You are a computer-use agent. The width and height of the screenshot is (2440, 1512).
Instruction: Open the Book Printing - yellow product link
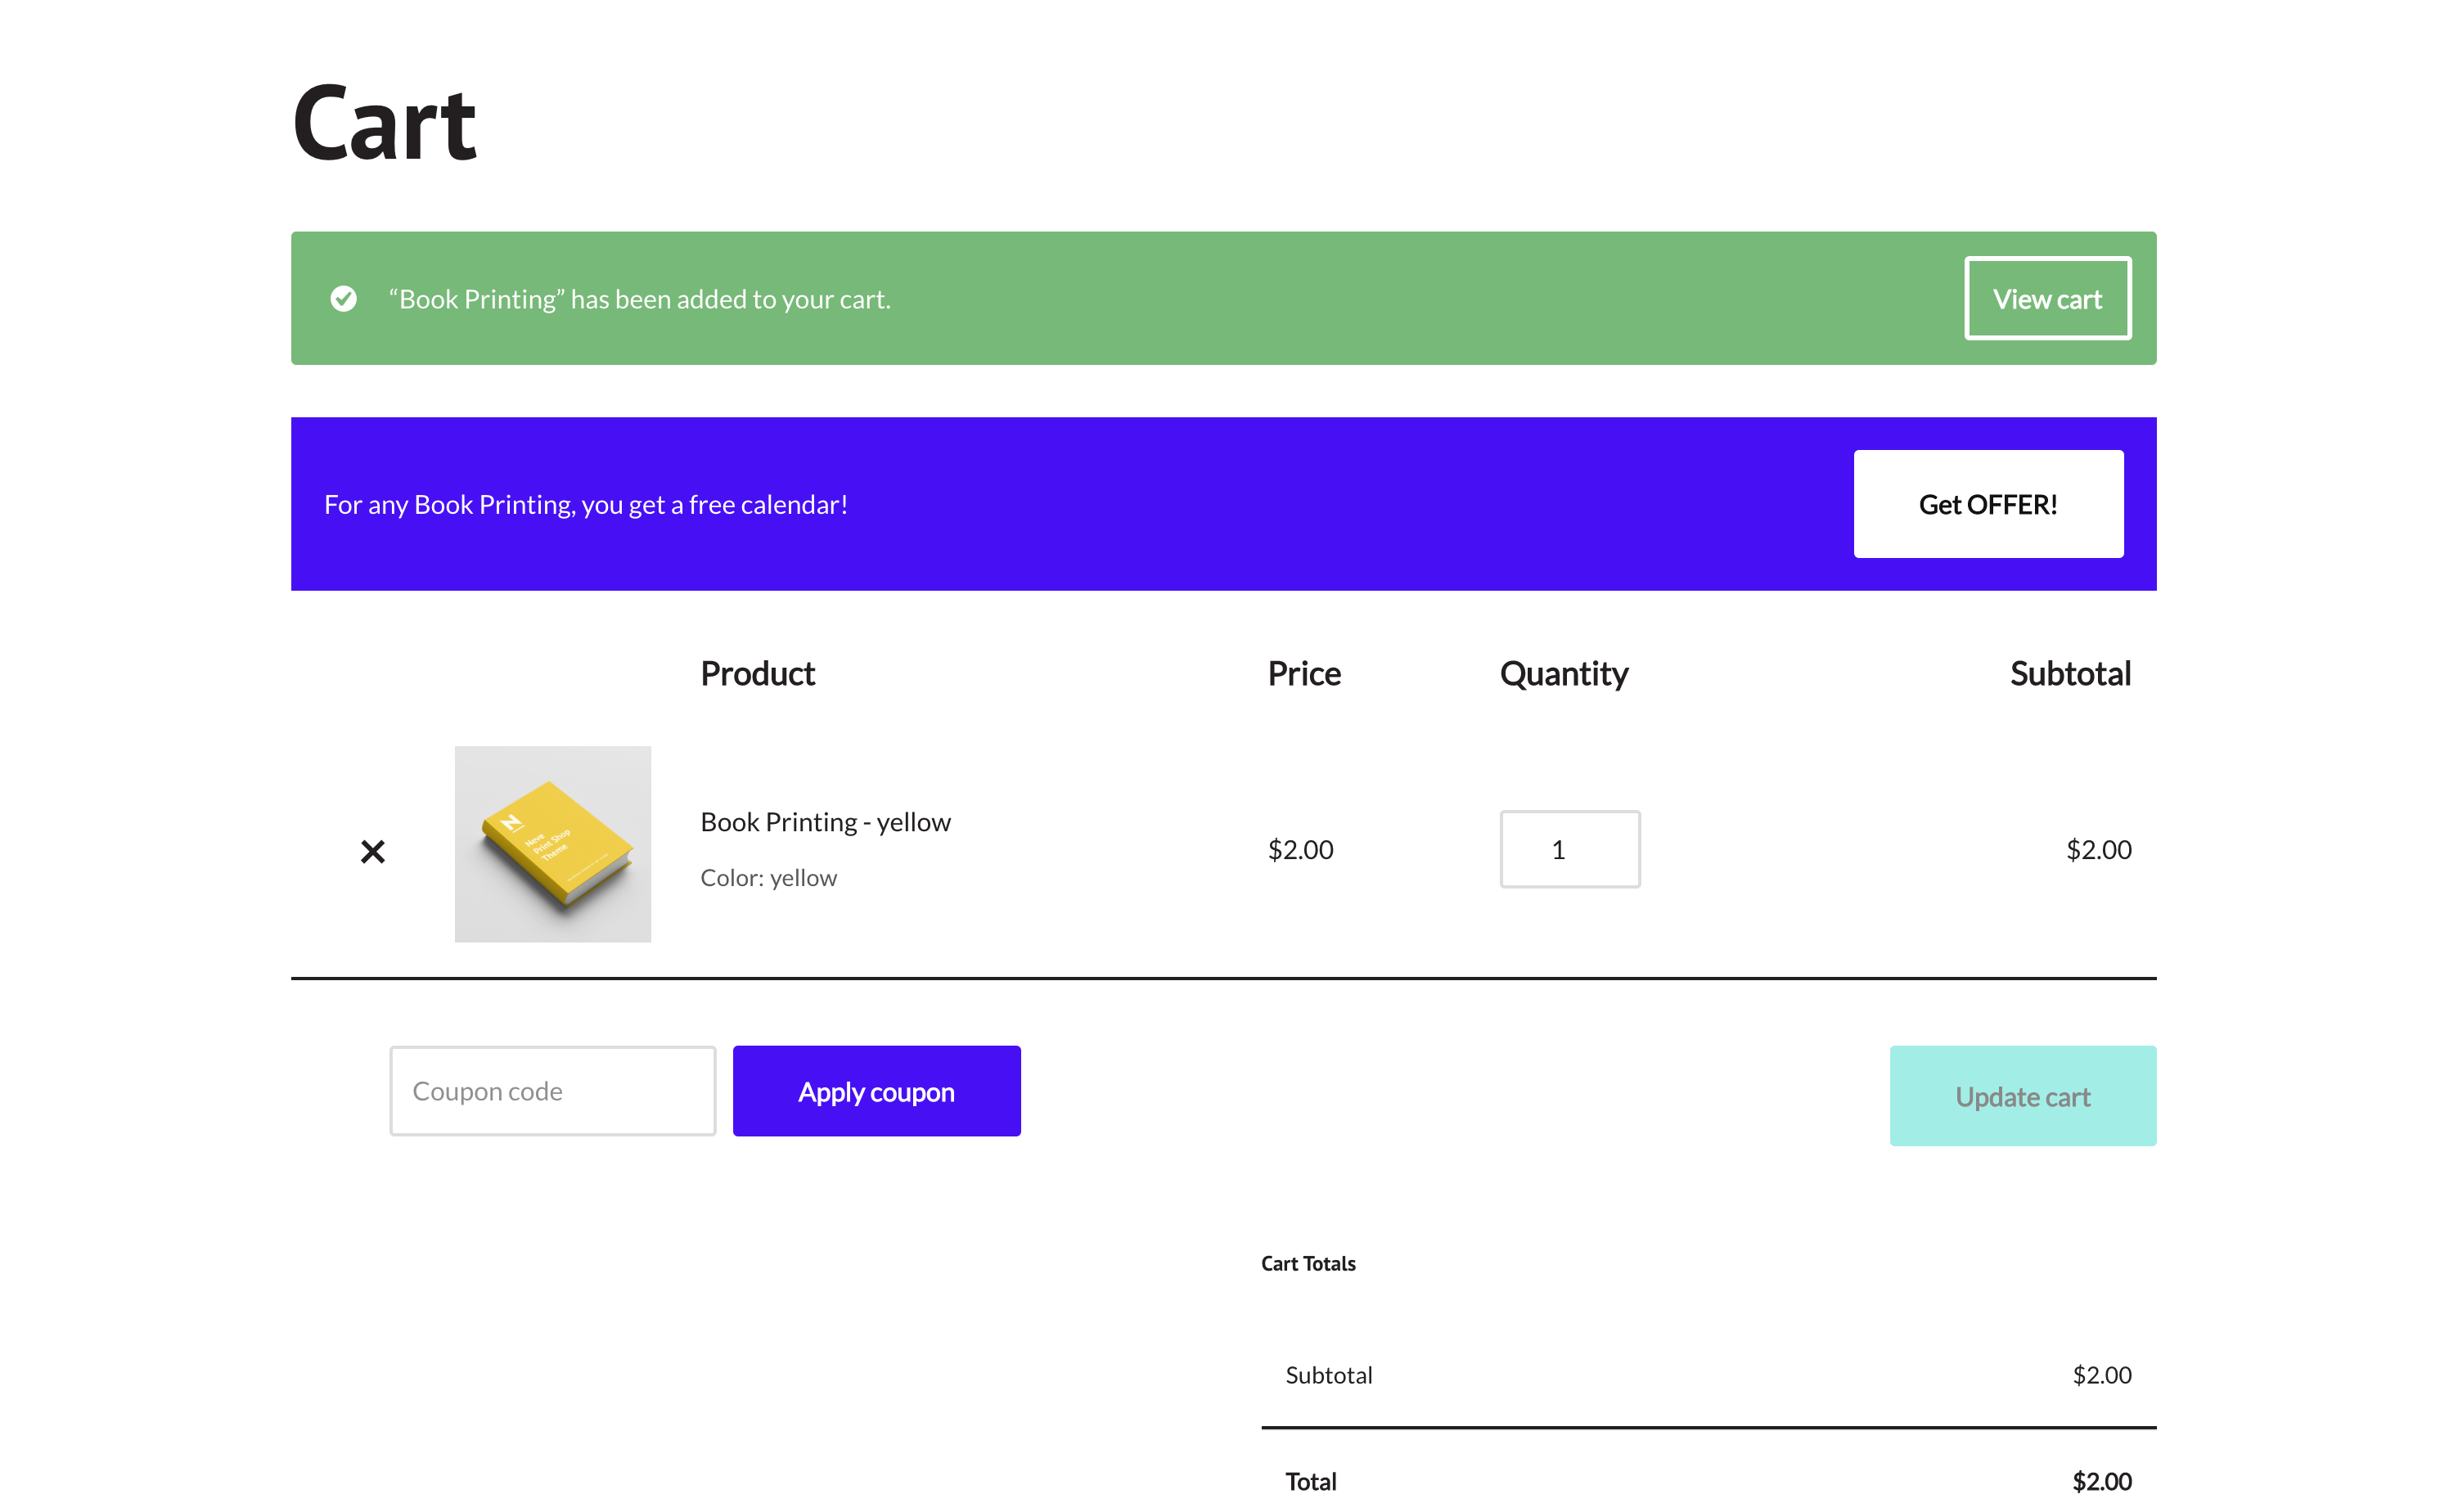[825, 822]
